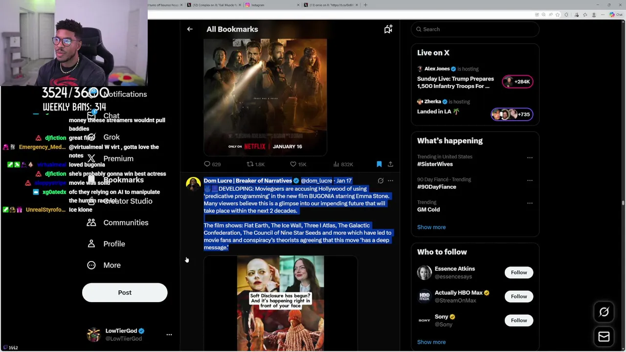View analytics of the Netflix post (832K)

342,164
